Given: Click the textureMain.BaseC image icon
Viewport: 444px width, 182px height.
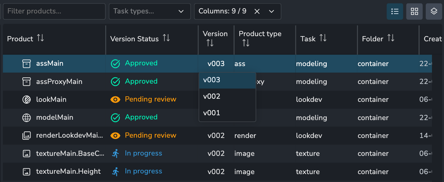Looking at the screenshot, I should click(x=26, y=154).
